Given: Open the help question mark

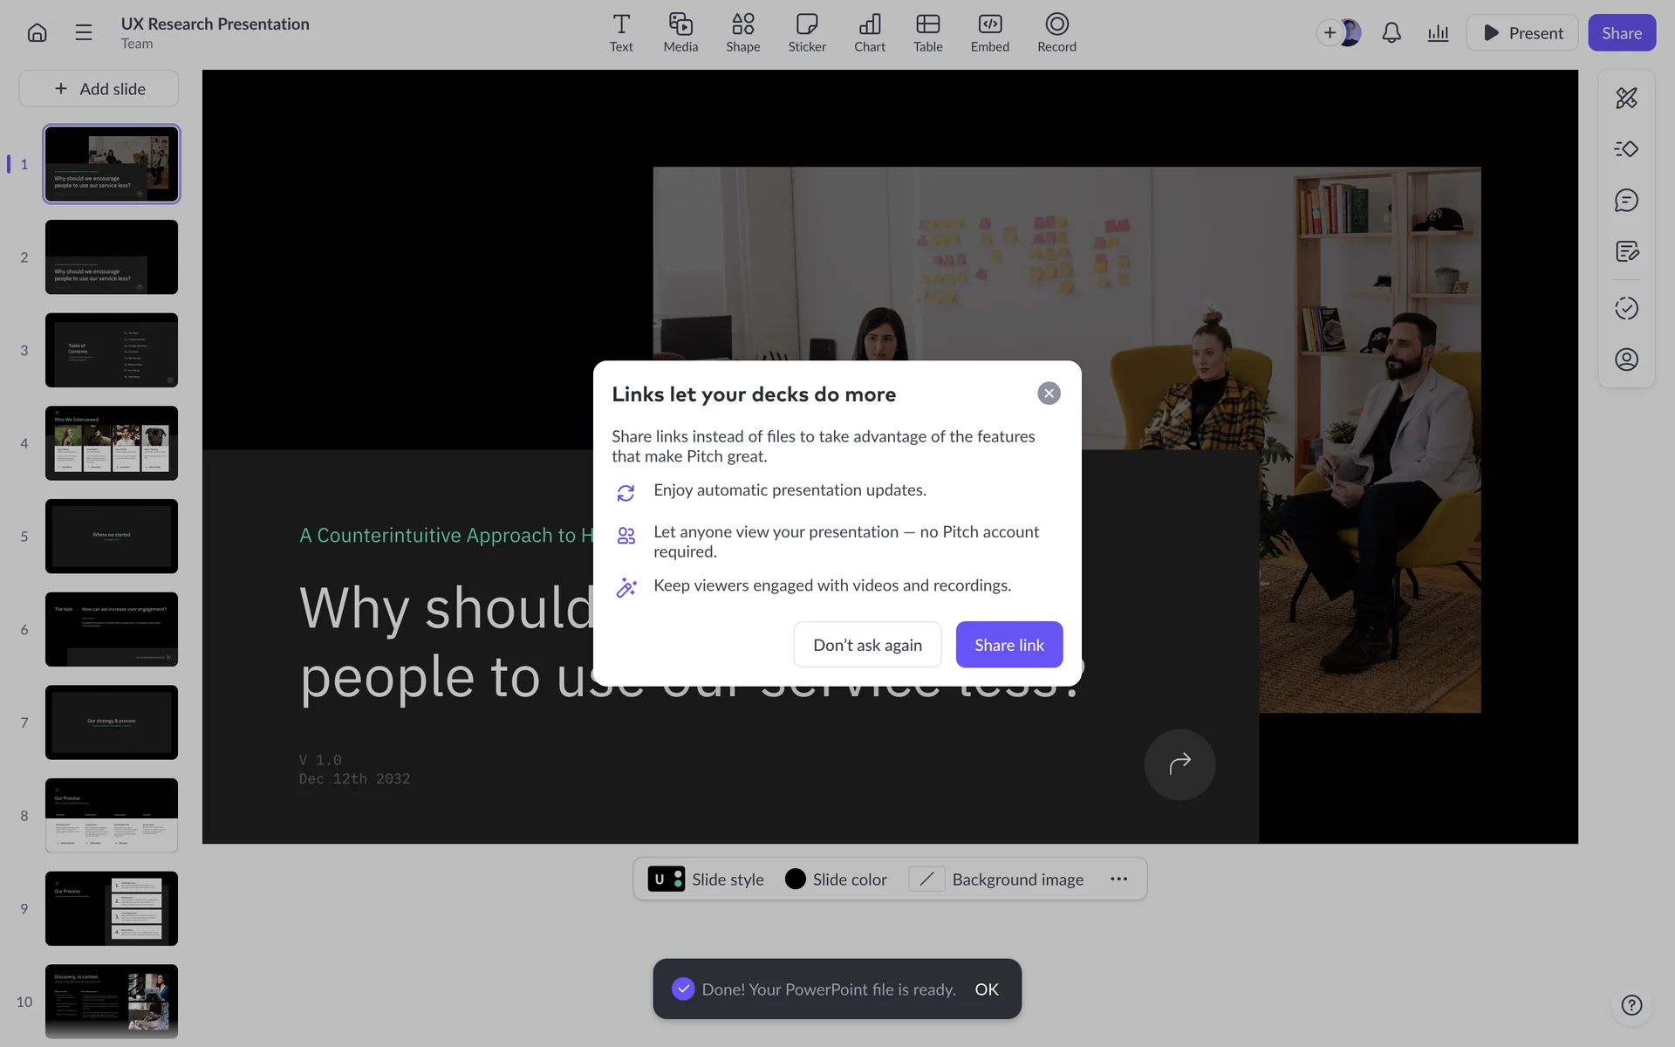Looking at the screenshot, I should [x=1631, y=1005].
